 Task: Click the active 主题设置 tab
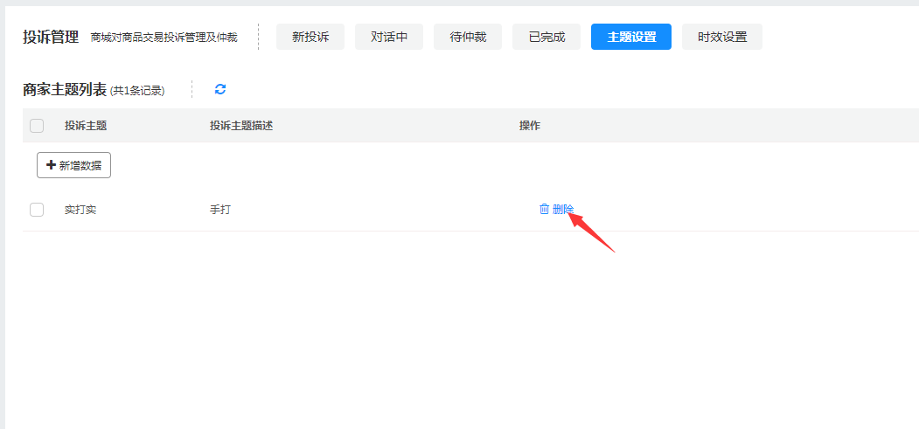[631, 37]
